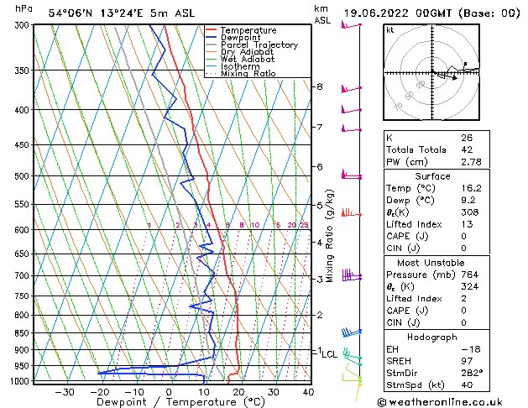Click the blue Dewpoint legend line swatch
The width and height of the screenshot is (528, 408).
pos(212,38)
